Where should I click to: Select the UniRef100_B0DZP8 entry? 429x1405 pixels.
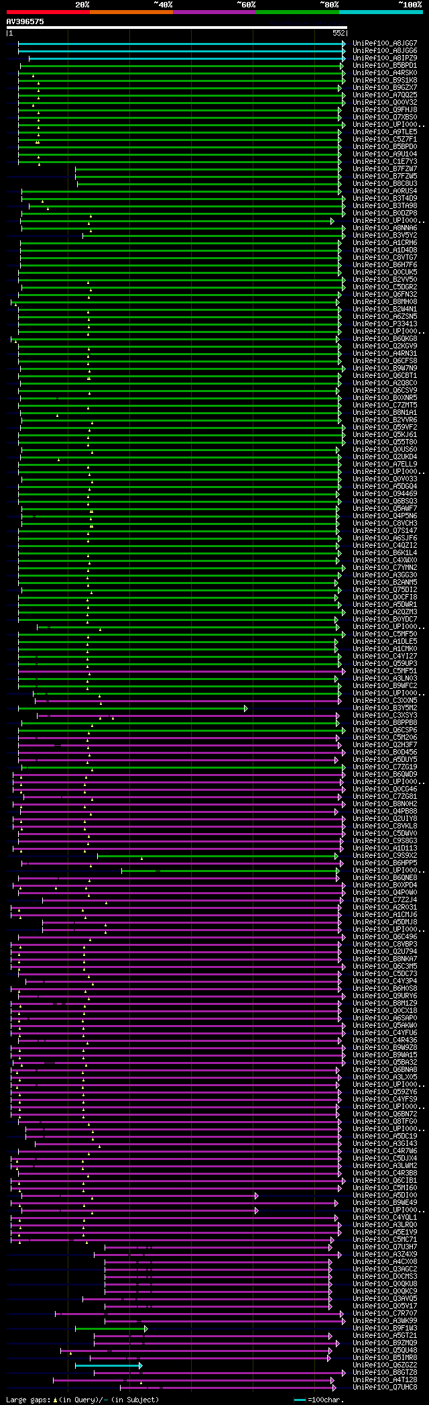[x=385, y=213]
